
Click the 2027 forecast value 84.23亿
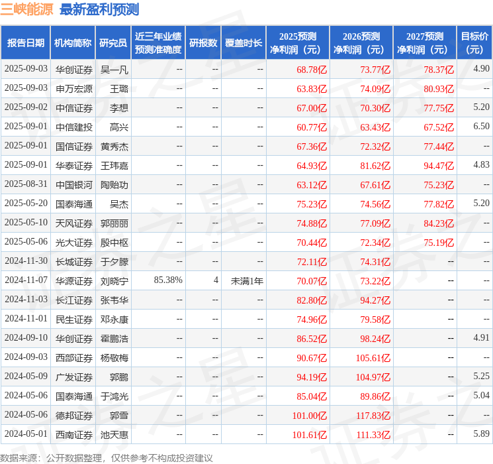tap(439, 223)
